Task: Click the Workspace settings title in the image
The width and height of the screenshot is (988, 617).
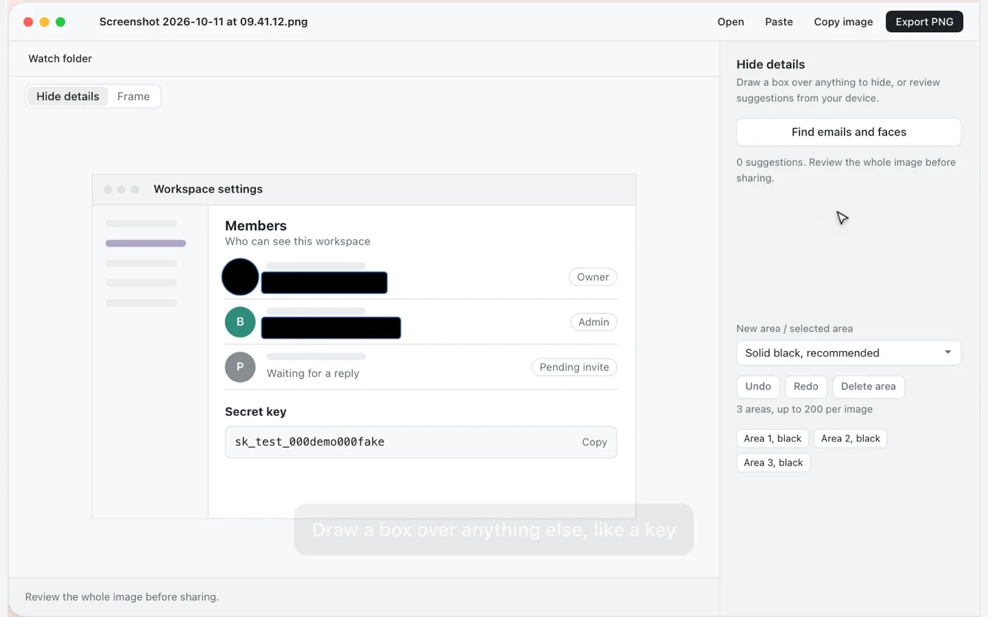Action: [x=208, y=189]
